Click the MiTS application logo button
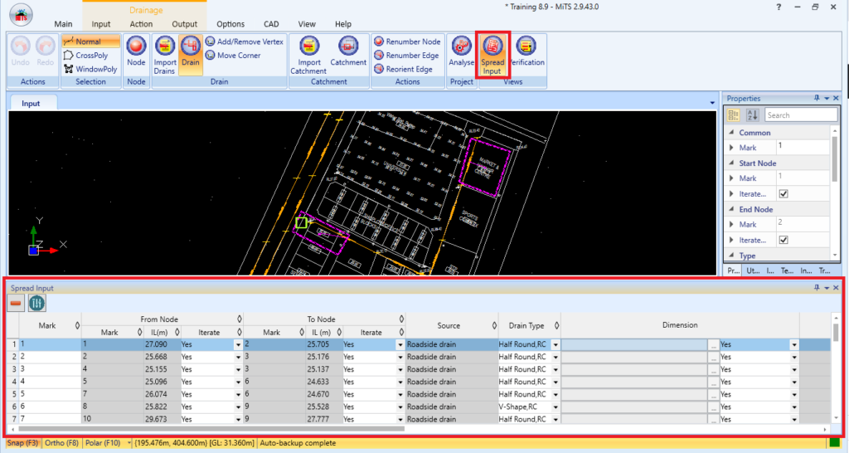This screenshot has height=453, width=849. tap(21, 15)
